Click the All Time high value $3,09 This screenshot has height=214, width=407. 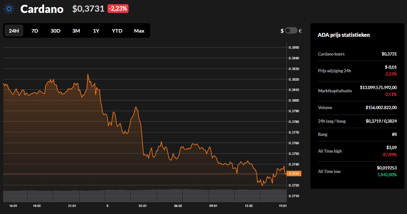coord(392,148)
